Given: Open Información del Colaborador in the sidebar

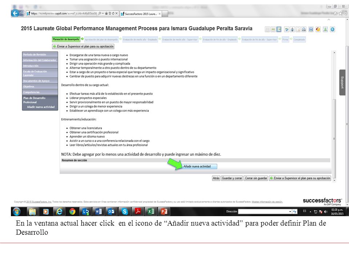Looking at the screenshot, I should [x=40, y=60].
